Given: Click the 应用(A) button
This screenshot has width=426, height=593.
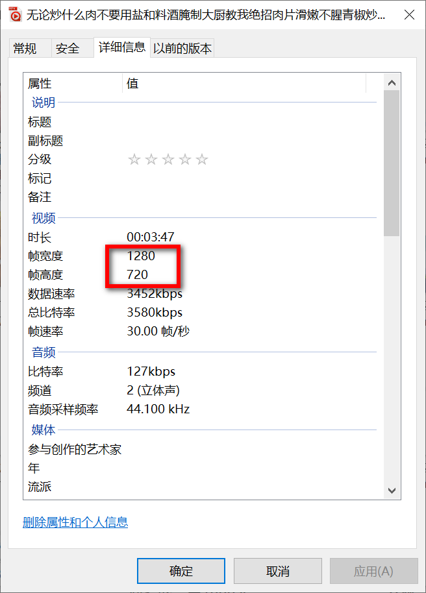Looking at the screenshot, I should [374, 571].
